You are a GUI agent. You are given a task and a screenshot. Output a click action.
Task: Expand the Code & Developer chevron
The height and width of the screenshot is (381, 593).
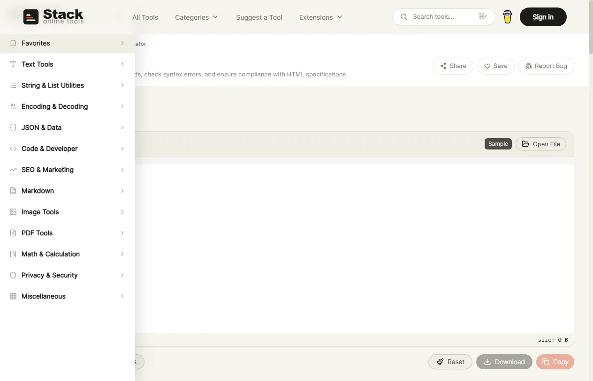(x=122, y=149)
